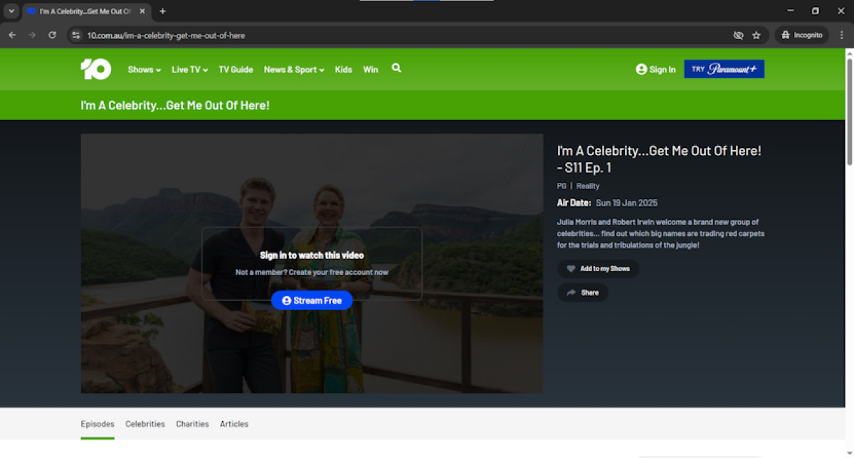Click the address bar URL
This screenshot has width=854, height=458.
[x=166, y=35]
